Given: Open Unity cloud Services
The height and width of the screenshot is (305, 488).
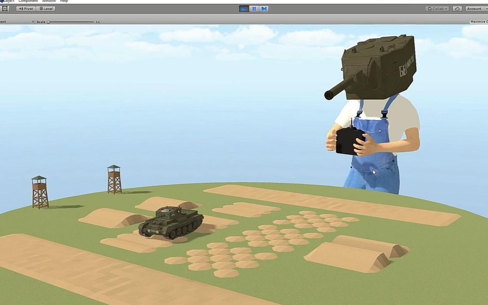Looking at the screenshot, I should pyautogui.click(x=457, y=9).
